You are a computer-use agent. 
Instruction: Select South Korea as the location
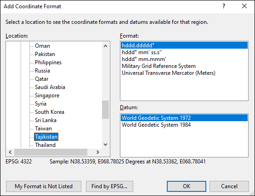pos(50,112)
